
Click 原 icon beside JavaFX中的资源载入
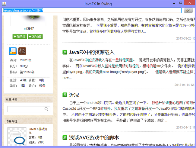click(65, 52)
